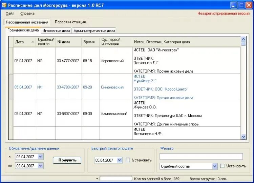The image size is (254, 183).
Task: Click the Префектура ЦАО г. Москвы text
Action: [178, 116]
